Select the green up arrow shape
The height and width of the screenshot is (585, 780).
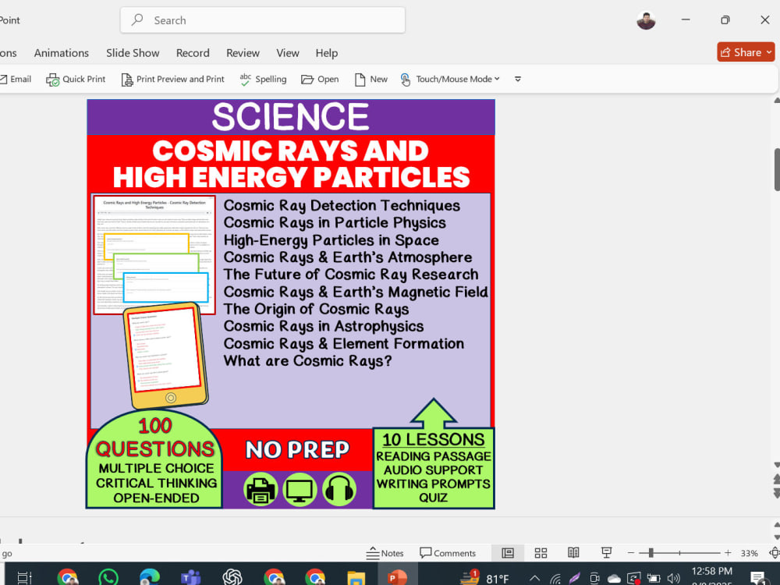point(433,413)
